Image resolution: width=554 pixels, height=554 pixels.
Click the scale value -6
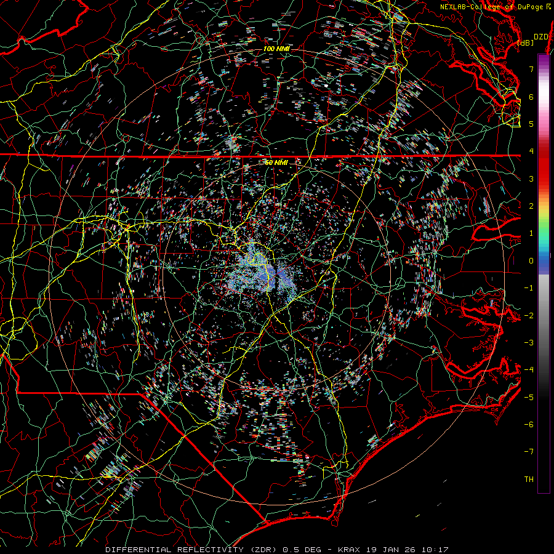pyautogui.click(x=529, y=425)
